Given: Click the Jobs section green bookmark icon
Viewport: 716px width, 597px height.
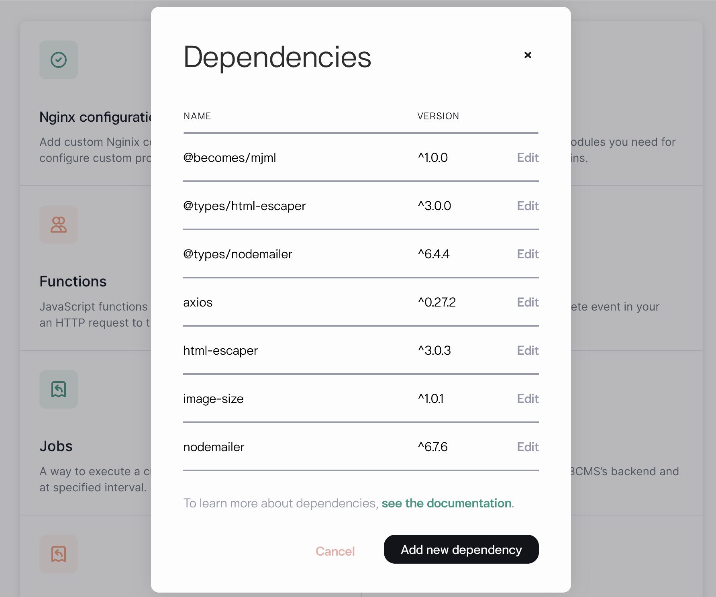Looking at the screenshot, I should click(x=59, y=389).
